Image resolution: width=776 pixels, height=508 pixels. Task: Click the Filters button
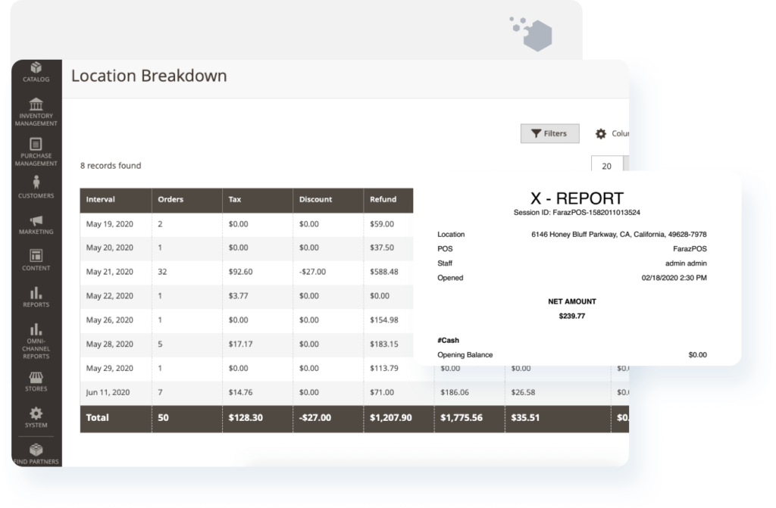tap(549, 133)
